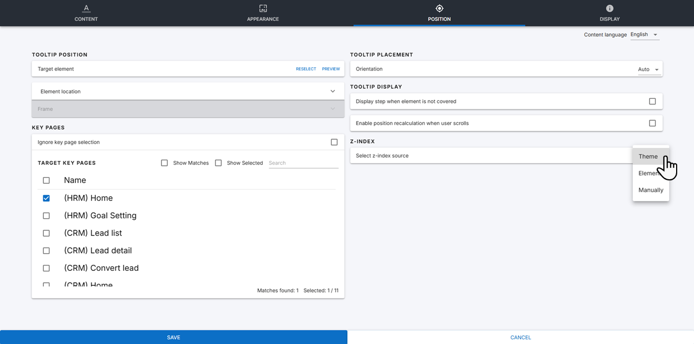This screenshot has width=694, height=344.
Task: Tick the (CRM) Lead list checkbox
Action: [x=46, y=233]
